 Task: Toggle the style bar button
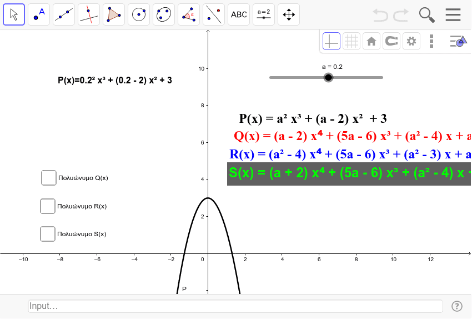(x=458, y=41)
